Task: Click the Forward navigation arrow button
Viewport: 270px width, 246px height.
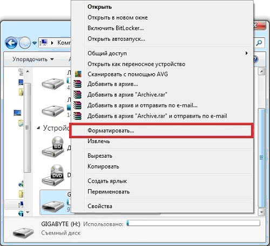Action: pos(25,43)
